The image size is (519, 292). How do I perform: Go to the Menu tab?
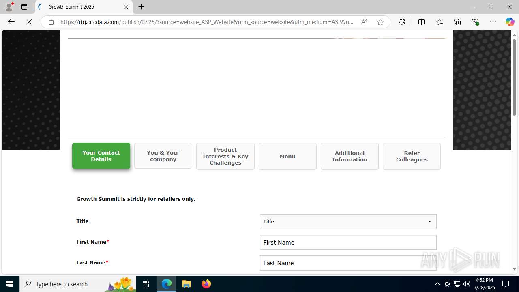287,156
